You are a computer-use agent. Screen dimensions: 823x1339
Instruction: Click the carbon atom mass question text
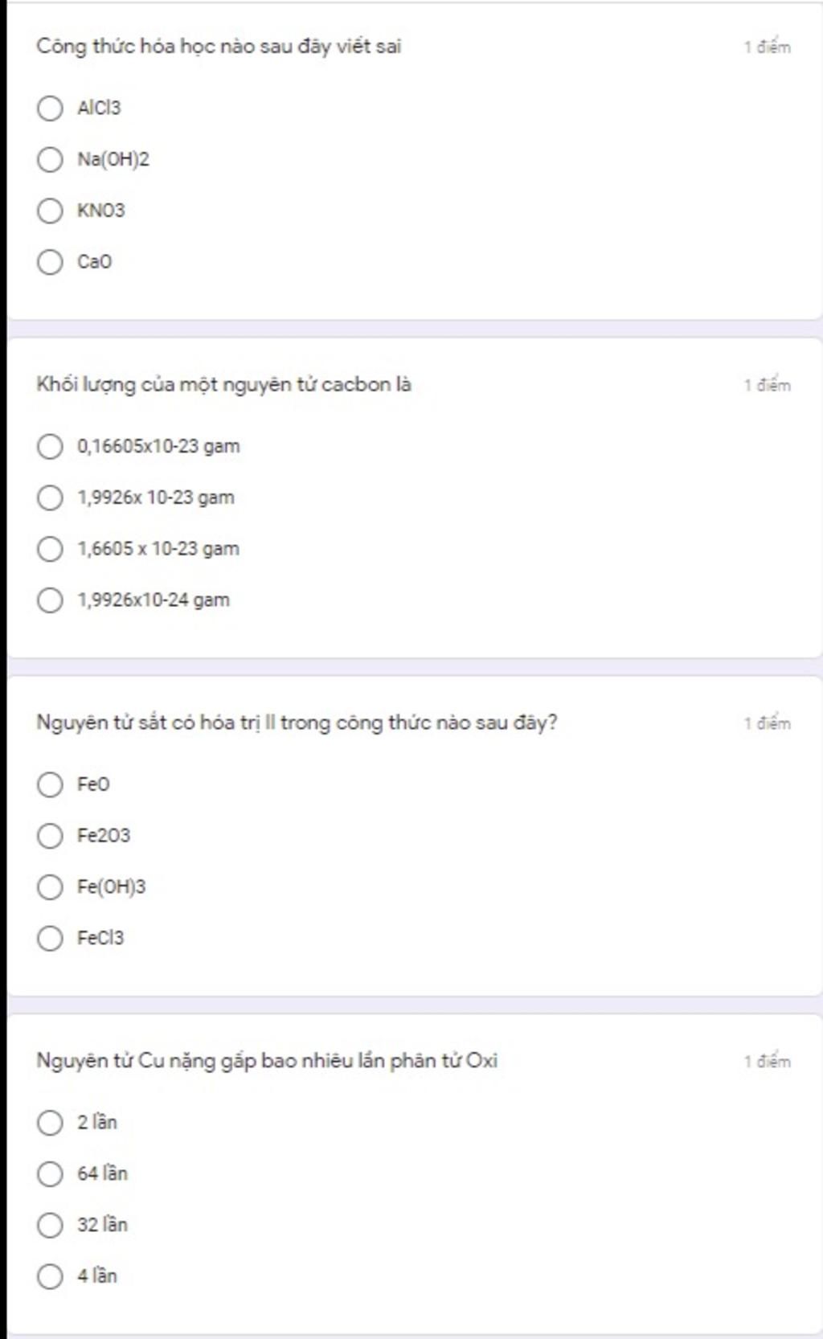point(223,385)
